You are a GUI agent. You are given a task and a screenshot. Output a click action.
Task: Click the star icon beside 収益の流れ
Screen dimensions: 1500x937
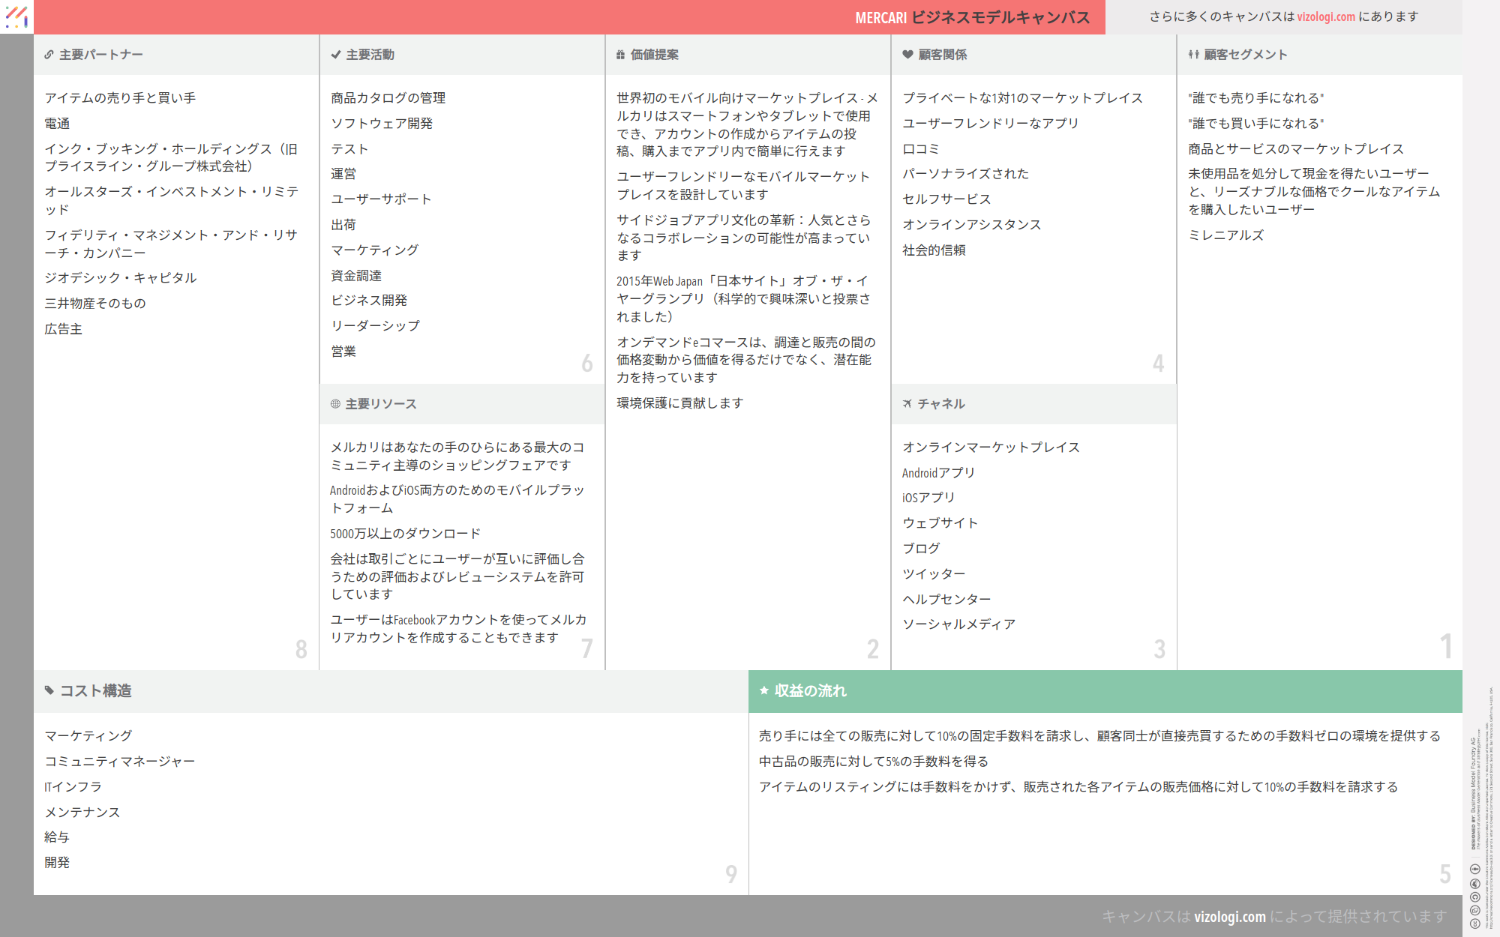763,690
